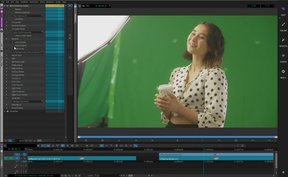Open the Edit workspace from the sidebar
The height and width of the screenshot is (177, 288).
(283, 9)
